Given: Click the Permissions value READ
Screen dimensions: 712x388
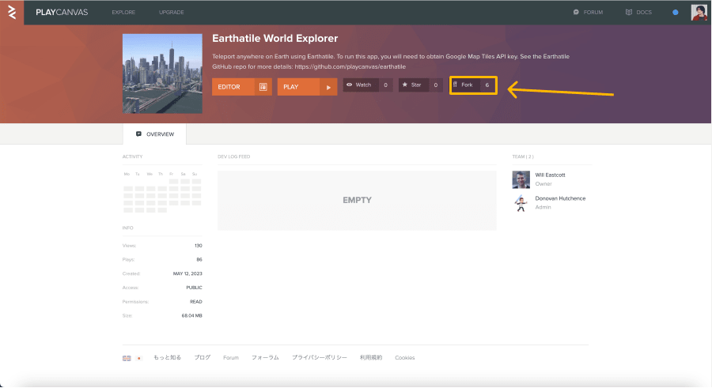Looking at the screenshot, I should point(196,302).
